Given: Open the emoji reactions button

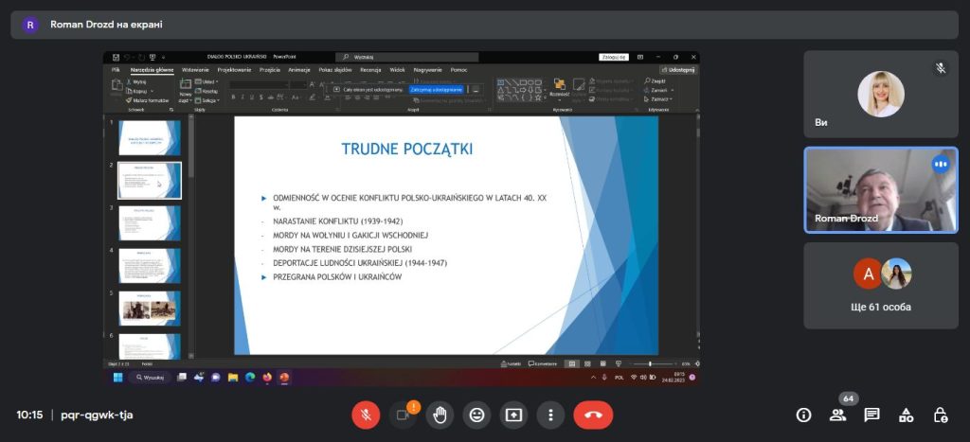Looking at the screenshot, I should point(476,415).
